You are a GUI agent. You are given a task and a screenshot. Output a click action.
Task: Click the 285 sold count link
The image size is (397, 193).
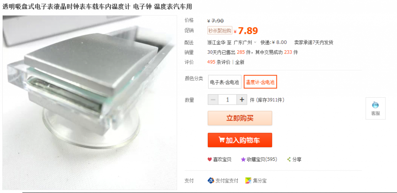tap(241, 52)
